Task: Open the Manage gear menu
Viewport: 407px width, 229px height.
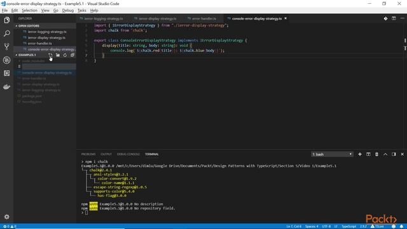Action: 7,216
